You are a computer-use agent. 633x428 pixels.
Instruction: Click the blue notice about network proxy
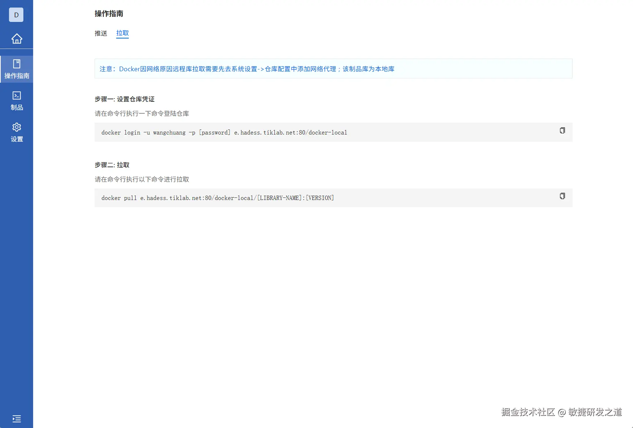click(246, 69)
